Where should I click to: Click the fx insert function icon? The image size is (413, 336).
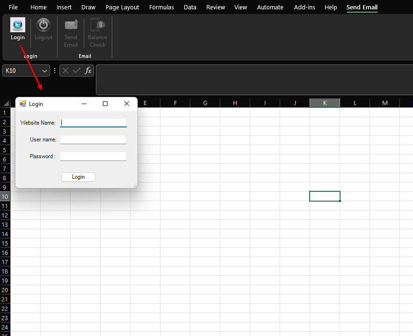coord(88,70)
